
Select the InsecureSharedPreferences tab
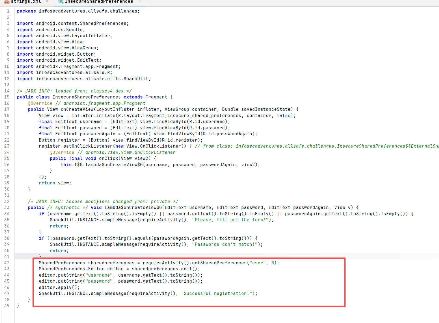tap(99, 2)
